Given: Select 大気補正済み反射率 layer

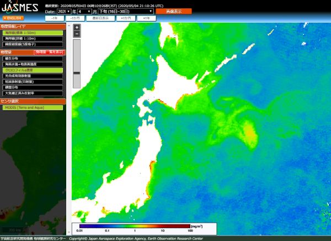Looking at the screenshot, I should point(33,93).
